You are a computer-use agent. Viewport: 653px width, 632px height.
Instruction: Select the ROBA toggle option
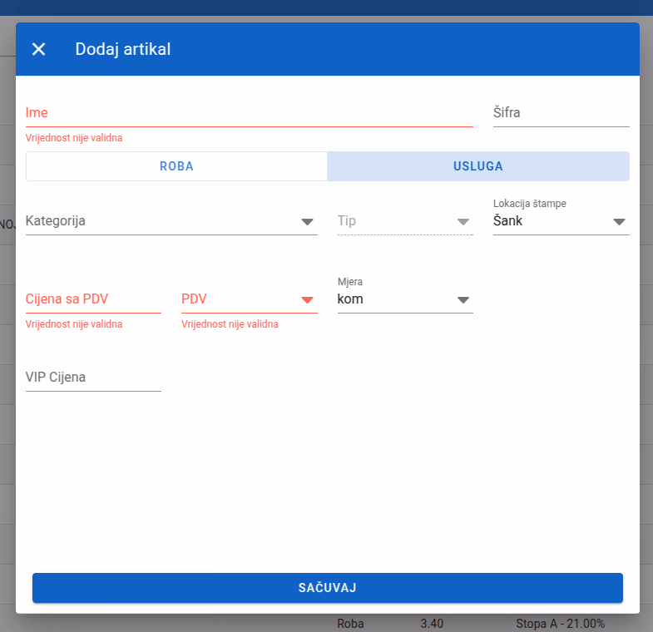(x=176, y=166)
